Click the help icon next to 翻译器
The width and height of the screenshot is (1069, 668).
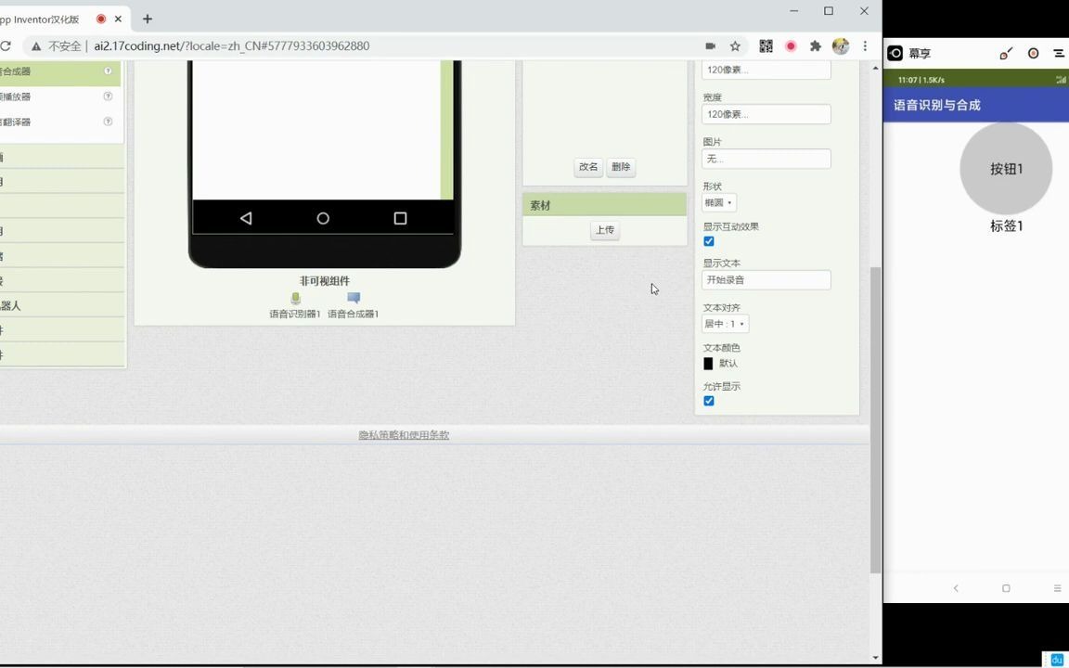108,122
